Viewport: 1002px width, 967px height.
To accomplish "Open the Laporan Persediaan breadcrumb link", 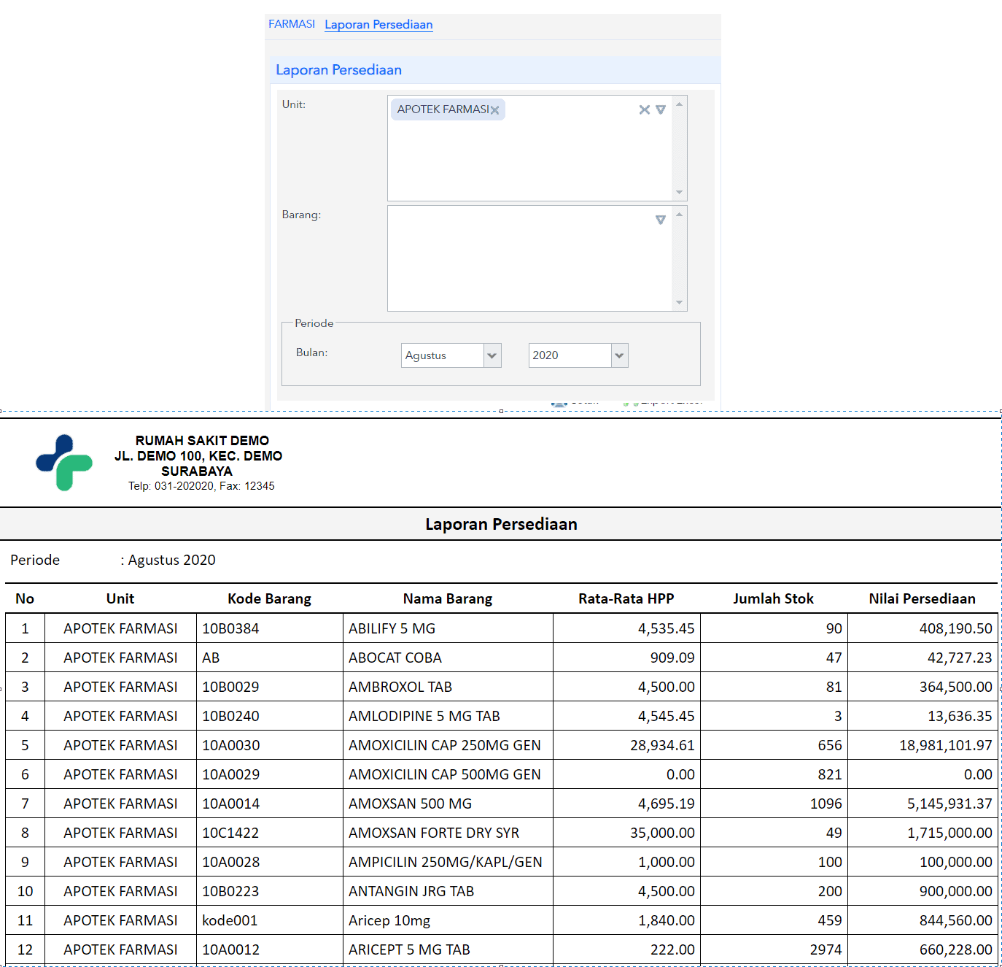I will point(378,25).
